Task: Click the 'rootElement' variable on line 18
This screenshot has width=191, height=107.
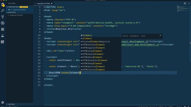Action: tap(64, 60)
